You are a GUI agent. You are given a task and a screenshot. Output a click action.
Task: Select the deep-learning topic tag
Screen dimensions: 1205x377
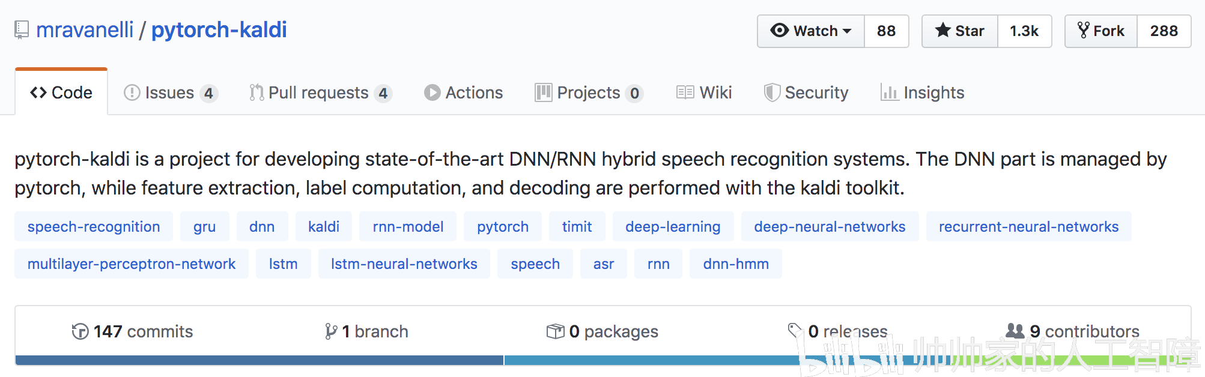[673, 226]
